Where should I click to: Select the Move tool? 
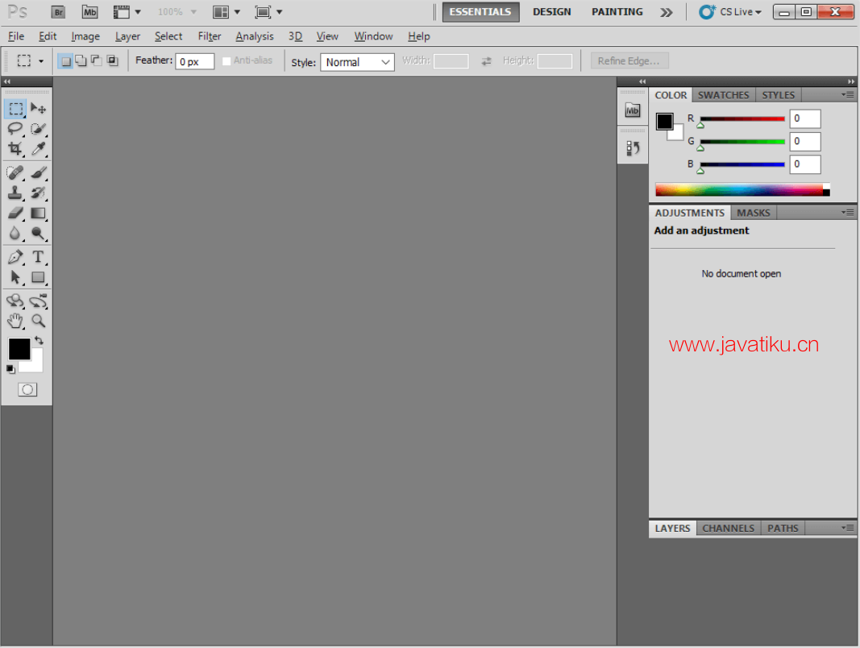[38, 109]
